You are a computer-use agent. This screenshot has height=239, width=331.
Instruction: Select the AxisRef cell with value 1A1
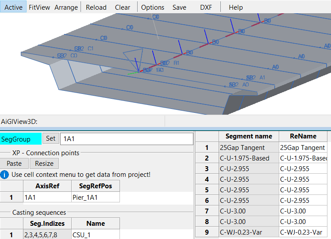point(47,197)
